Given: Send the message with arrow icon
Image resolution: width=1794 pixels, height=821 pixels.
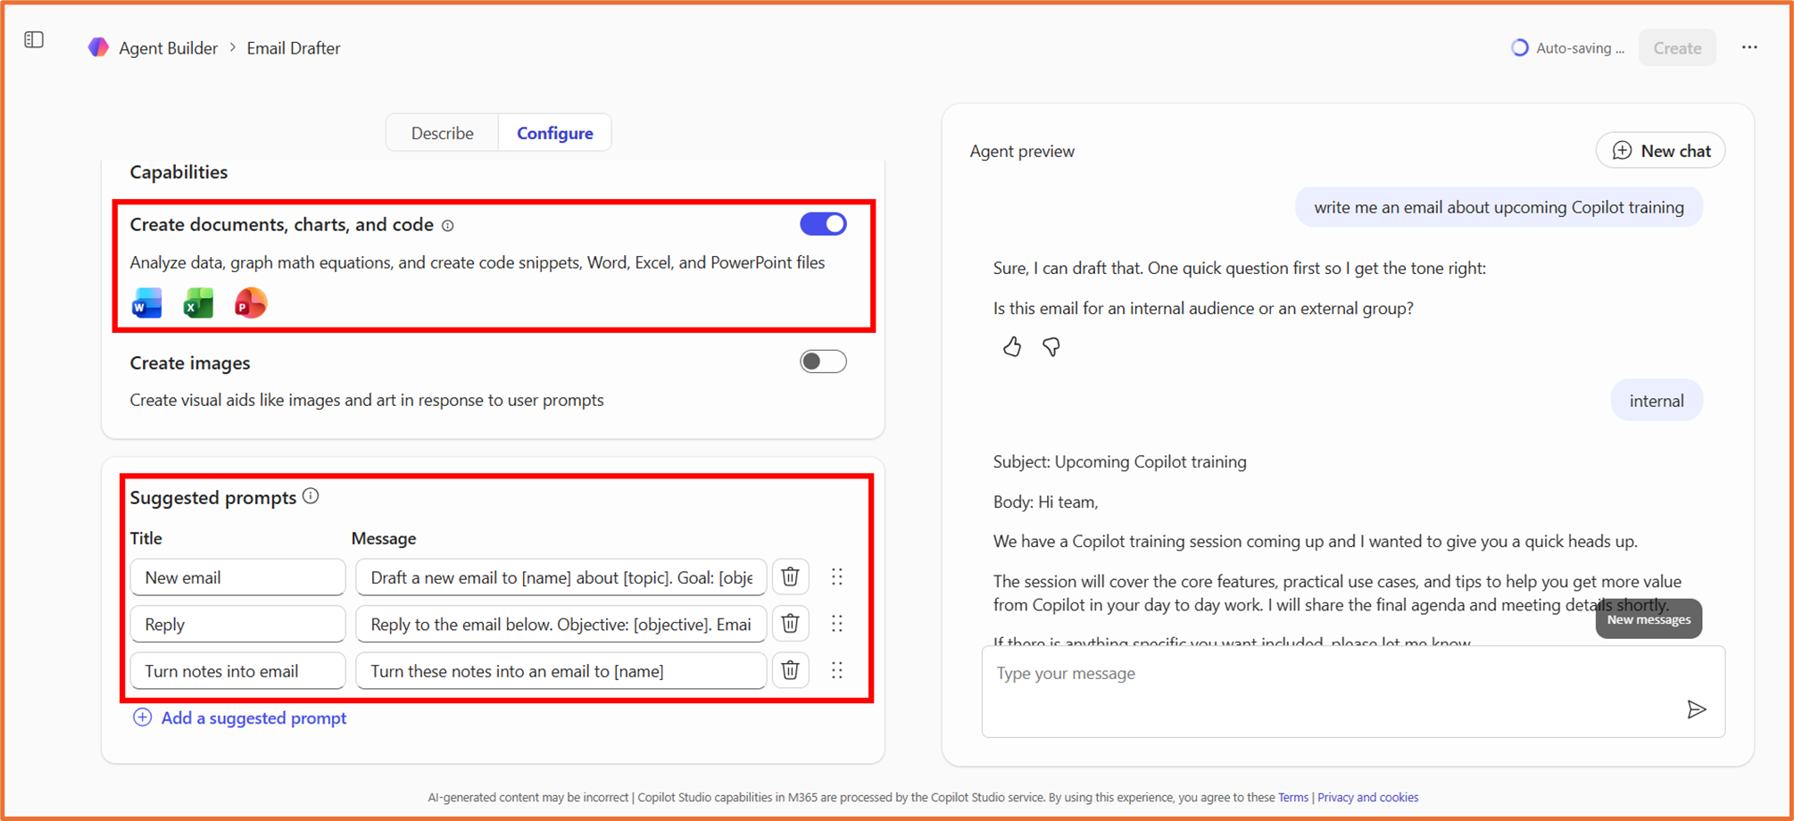Looking at the screenshot, I should 1697,709.
